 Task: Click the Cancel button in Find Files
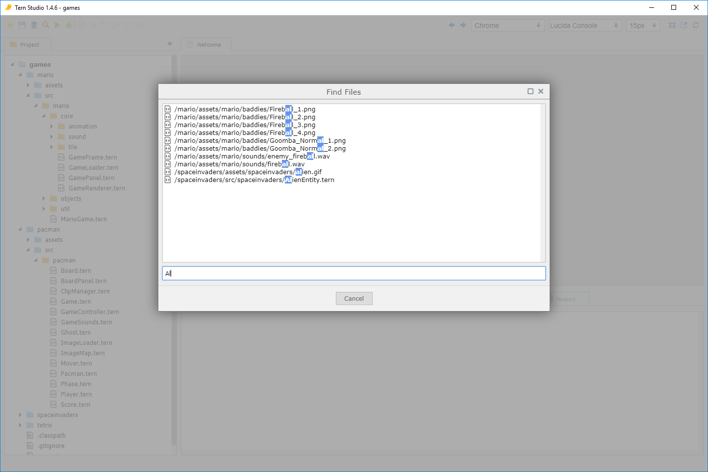[354, 298]
